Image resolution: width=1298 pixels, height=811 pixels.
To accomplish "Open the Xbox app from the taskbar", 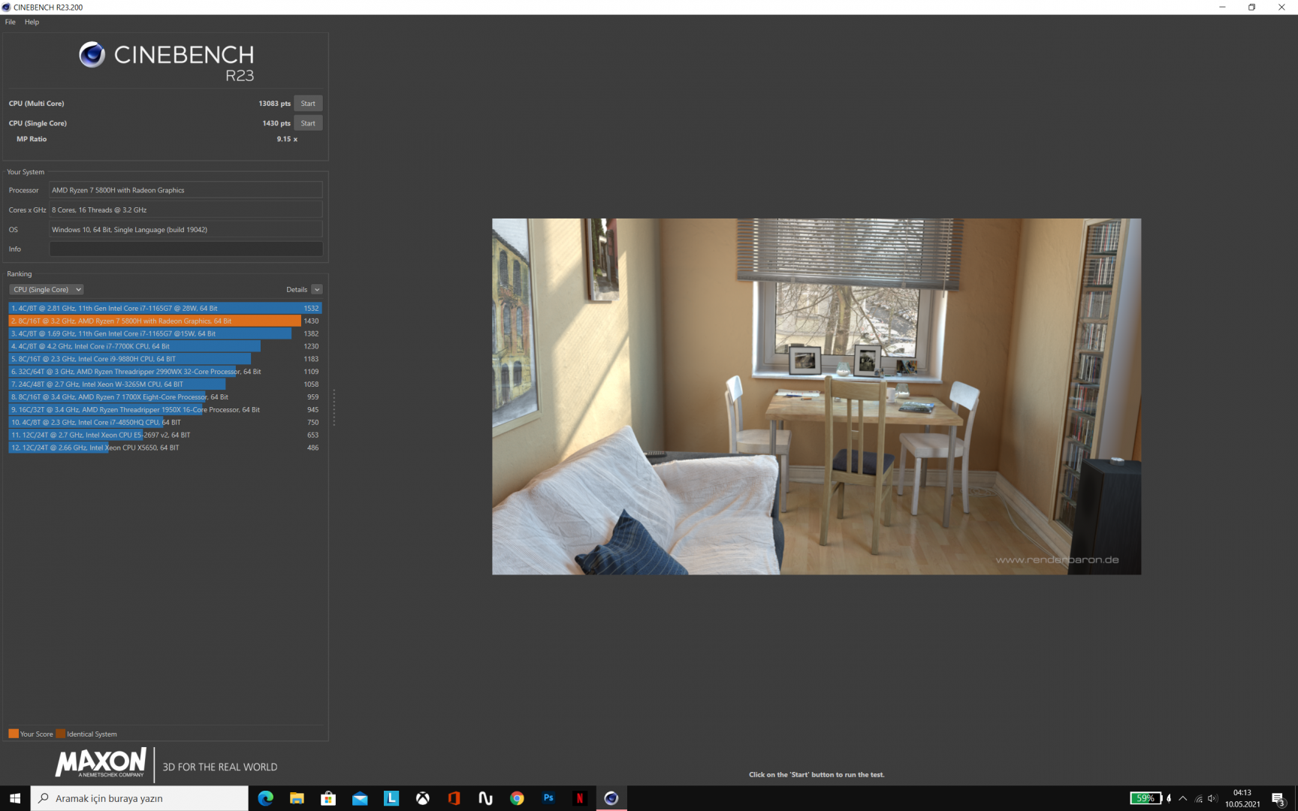I will pyautogui.click(x=423, y=798).
